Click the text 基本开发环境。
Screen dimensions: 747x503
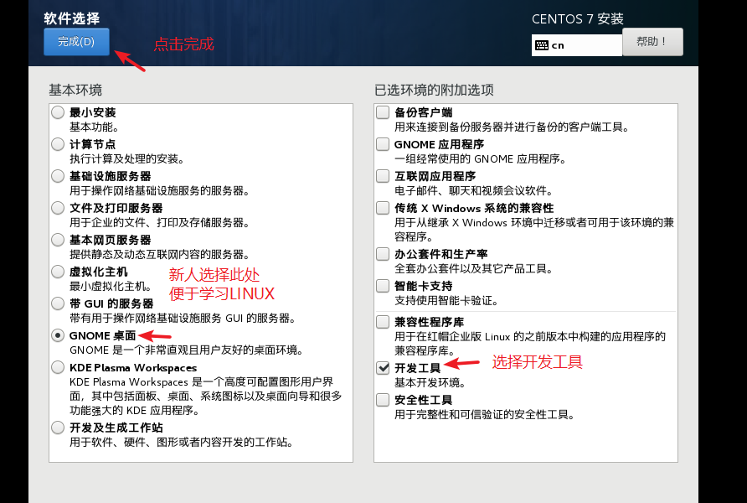(430, 382)
